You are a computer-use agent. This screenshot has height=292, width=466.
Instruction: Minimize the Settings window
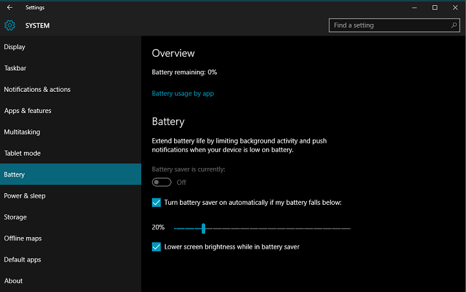tap(414, 7)
